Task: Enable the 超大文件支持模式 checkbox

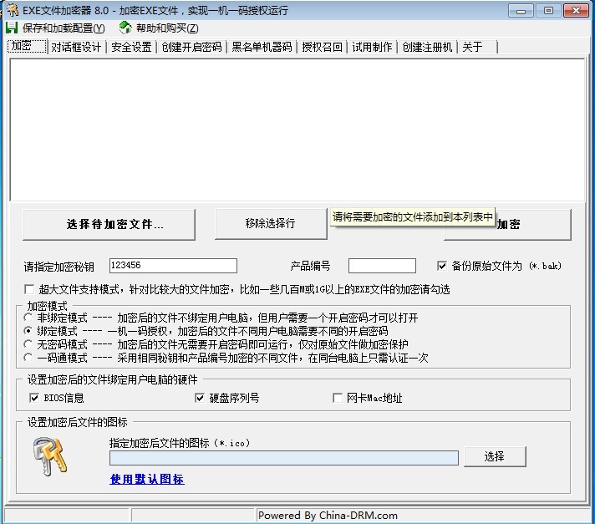Action: tap(29, 289)
